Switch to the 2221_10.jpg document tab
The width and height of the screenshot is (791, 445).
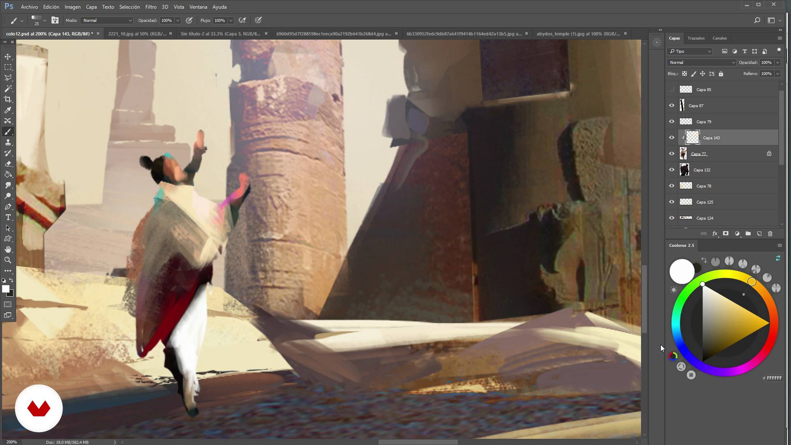[137, 34]
